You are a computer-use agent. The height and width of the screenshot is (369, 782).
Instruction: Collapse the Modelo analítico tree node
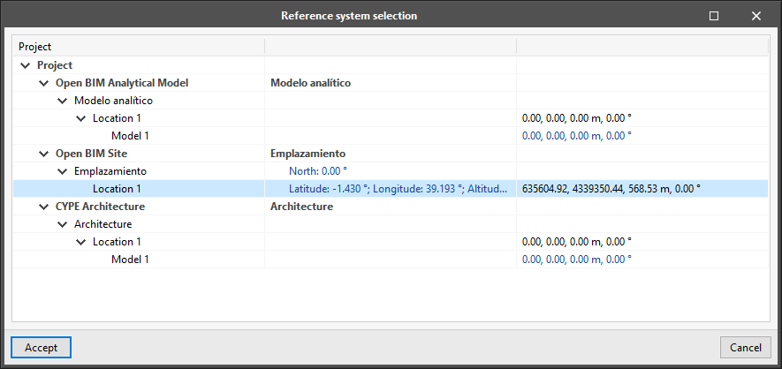pyautogui.click(x=63, y=101)
